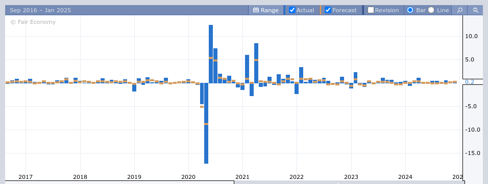This screenshot has height=184, width=488.
Task: Click the 2023 x-axis year label
Action: [x=351, y=177]
